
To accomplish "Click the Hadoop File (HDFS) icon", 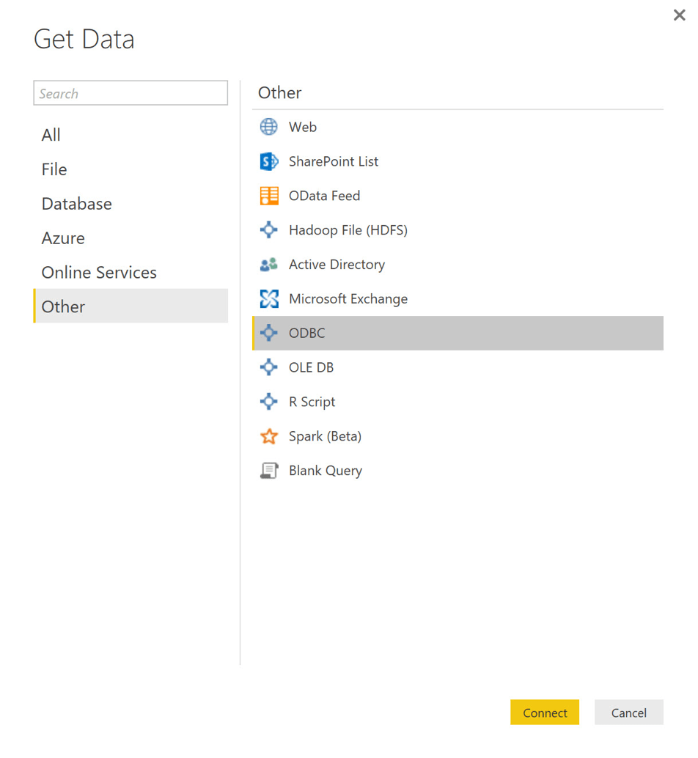I will (268, 230).
